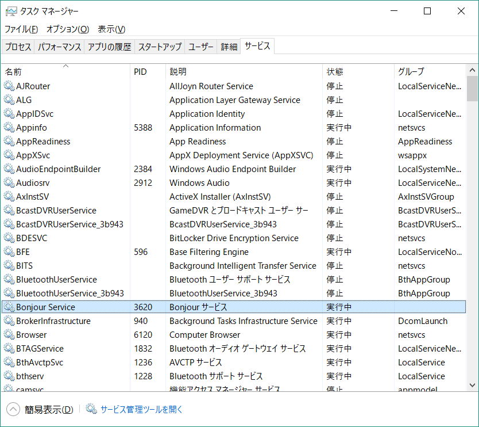Click the Bonjour Service gear icon
This screenshot has width=479, height=427.
(x=9, y=307)
